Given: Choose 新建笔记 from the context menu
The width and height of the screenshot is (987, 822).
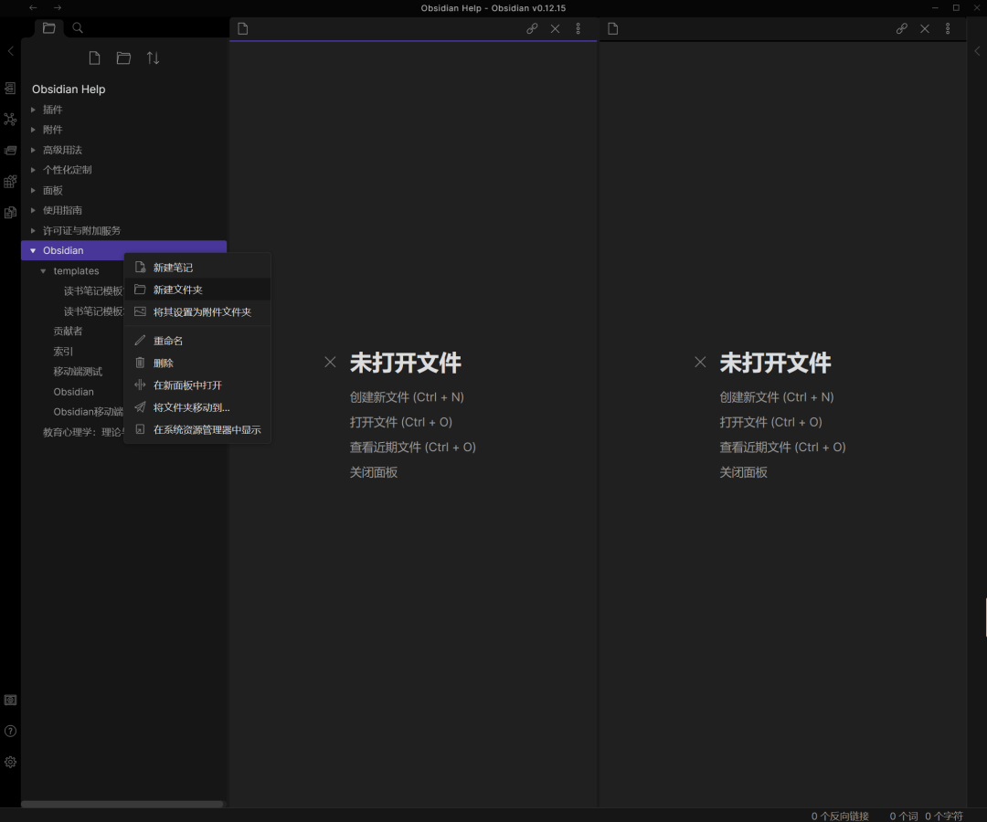Looking at the screenshot, I should coord(197,268).
